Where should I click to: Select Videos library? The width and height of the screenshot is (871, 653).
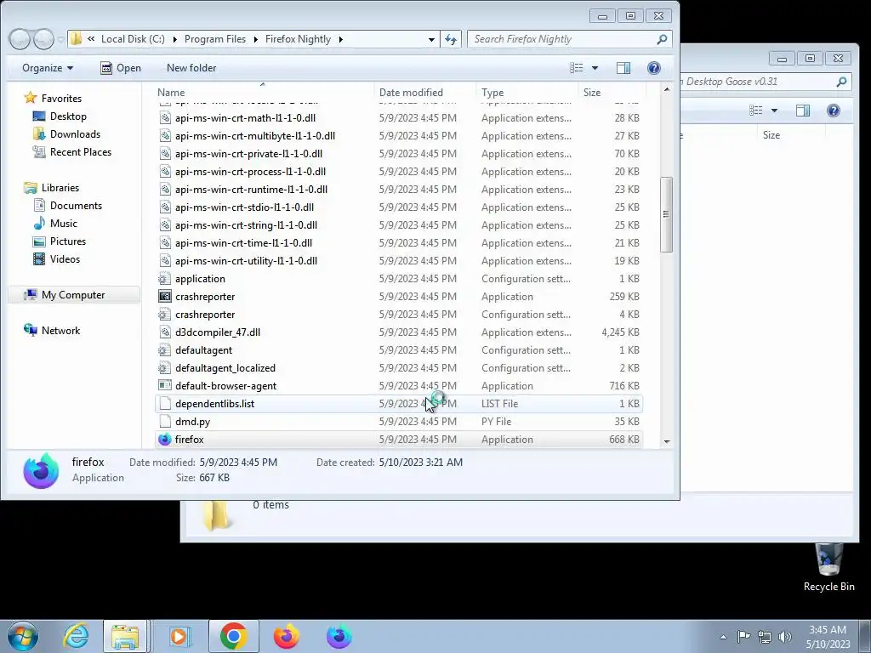[65, 258]
